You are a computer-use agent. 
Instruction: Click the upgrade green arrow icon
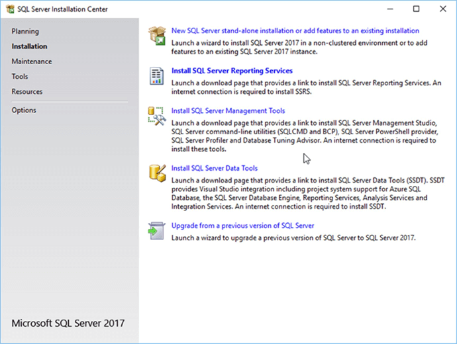point(156,231)
